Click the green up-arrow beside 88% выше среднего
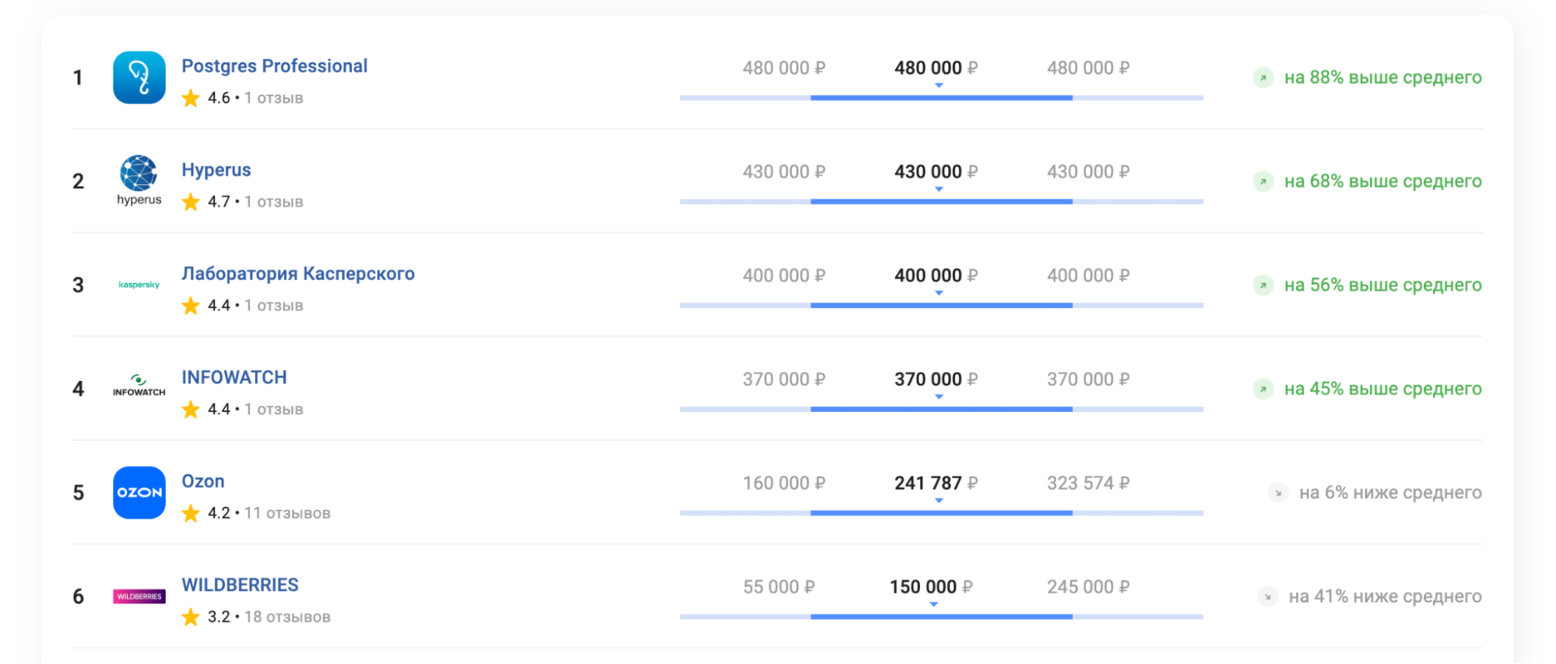 (x=1263, y=78)
